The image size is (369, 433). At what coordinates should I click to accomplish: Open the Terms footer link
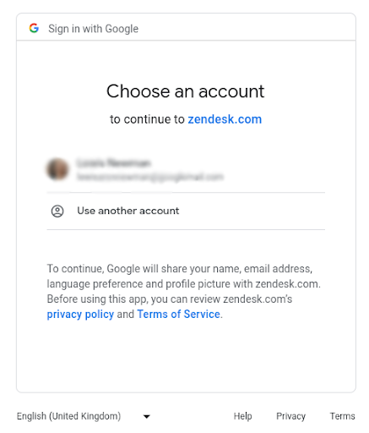click(342, 416)
